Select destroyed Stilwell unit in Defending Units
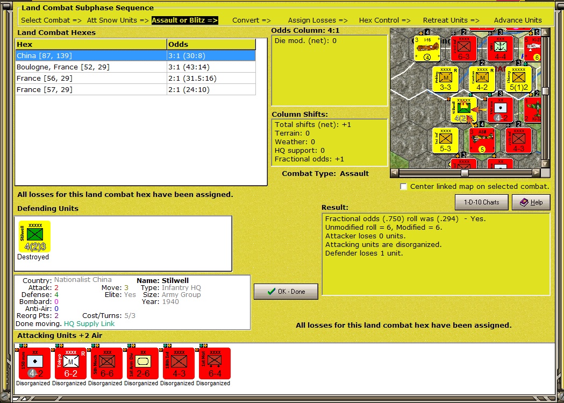Screen dimensions: 564x403 [x=34, y=236]
